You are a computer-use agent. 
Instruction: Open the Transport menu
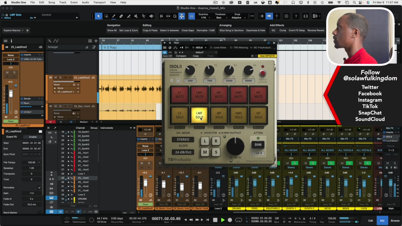100,2
